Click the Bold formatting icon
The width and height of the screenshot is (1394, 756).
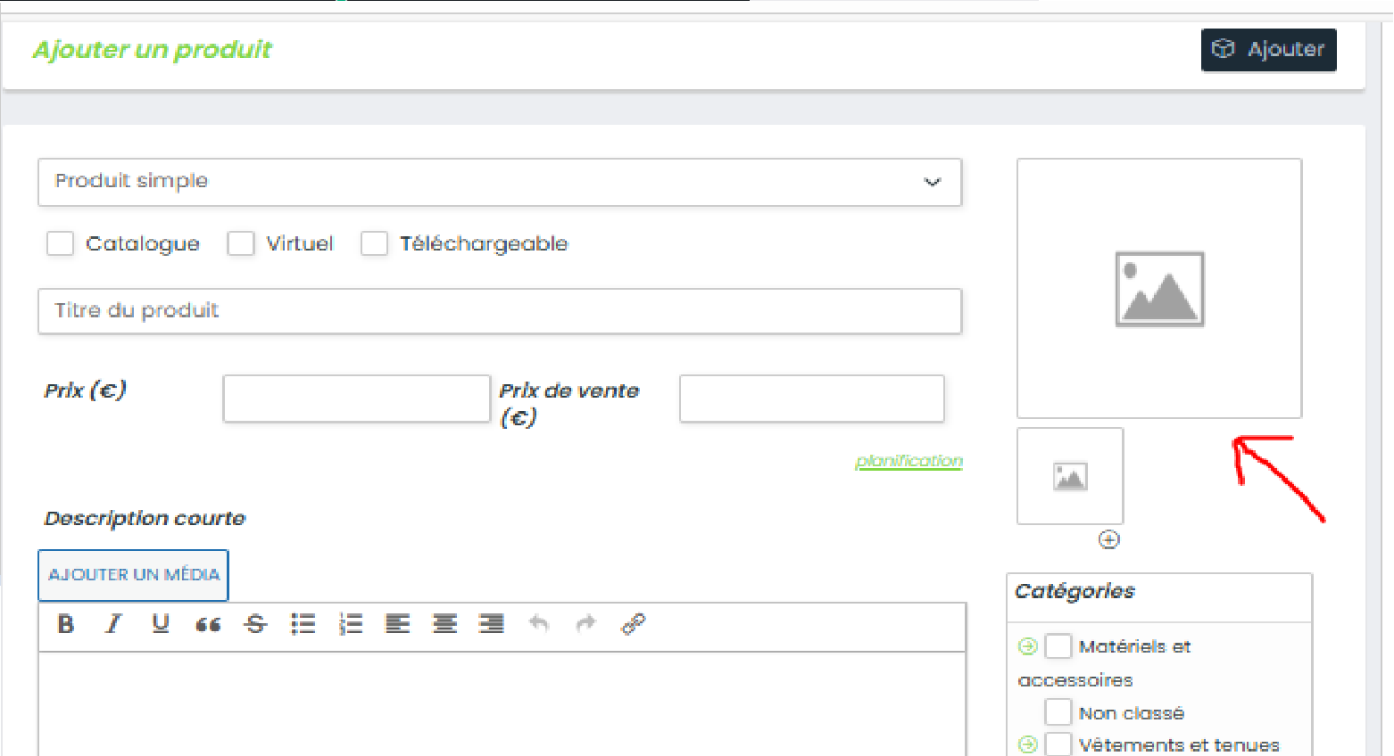65,624
